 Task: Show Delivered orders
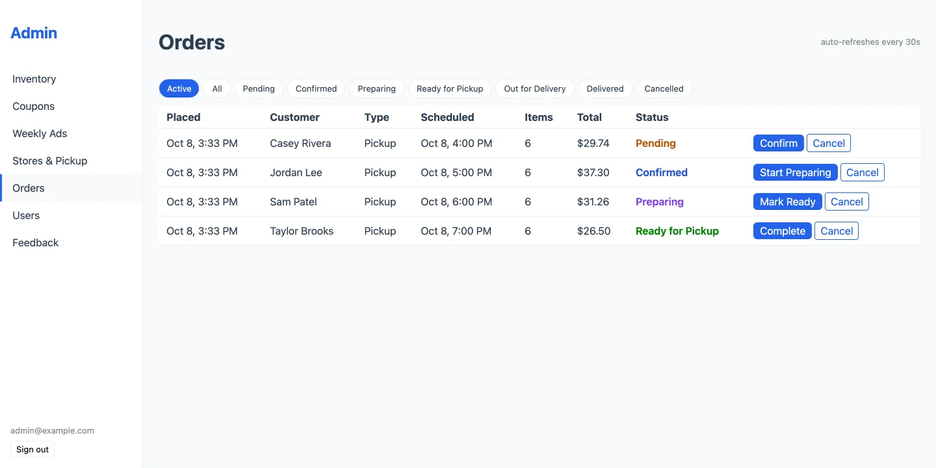(x=605, y=88)
